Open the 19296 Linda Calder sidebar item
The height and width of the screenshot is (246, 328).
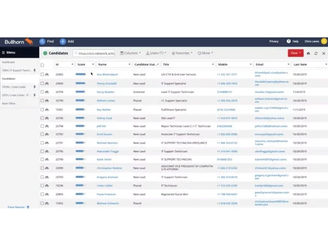pyautogui.click(x=14, y=87)
